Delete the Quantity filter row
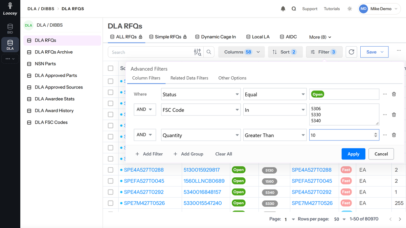Screen dimensions: 406x228 coord(394,135)
